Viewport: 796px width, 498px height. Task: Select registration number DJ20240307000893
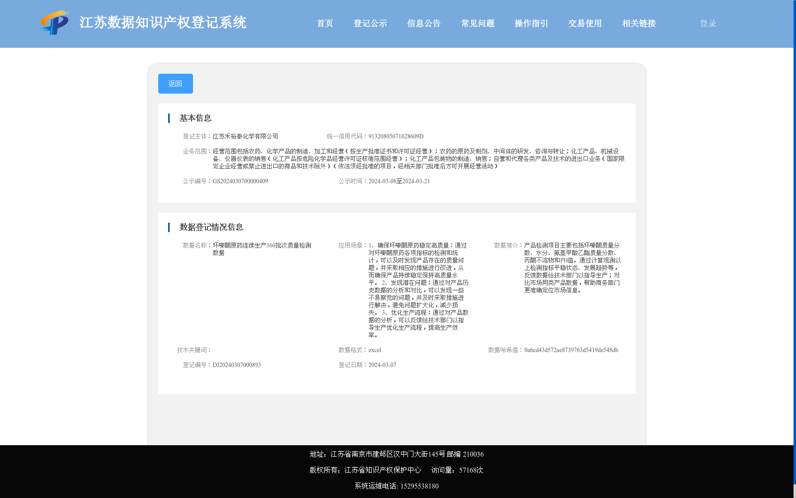pos(237,365)
